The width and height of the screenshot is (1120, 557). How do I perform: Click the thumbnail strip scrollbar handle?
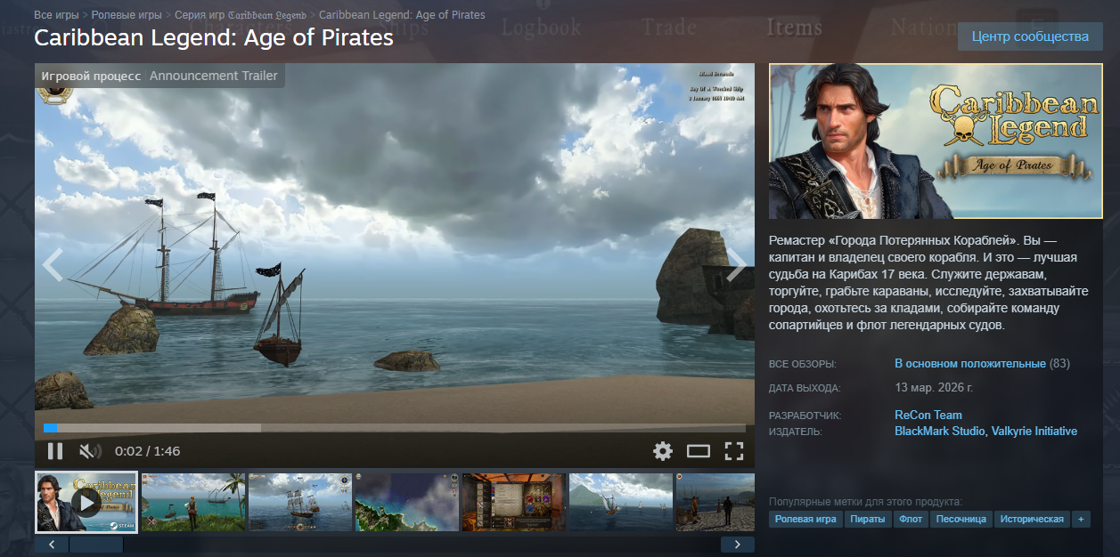[96, 545]
